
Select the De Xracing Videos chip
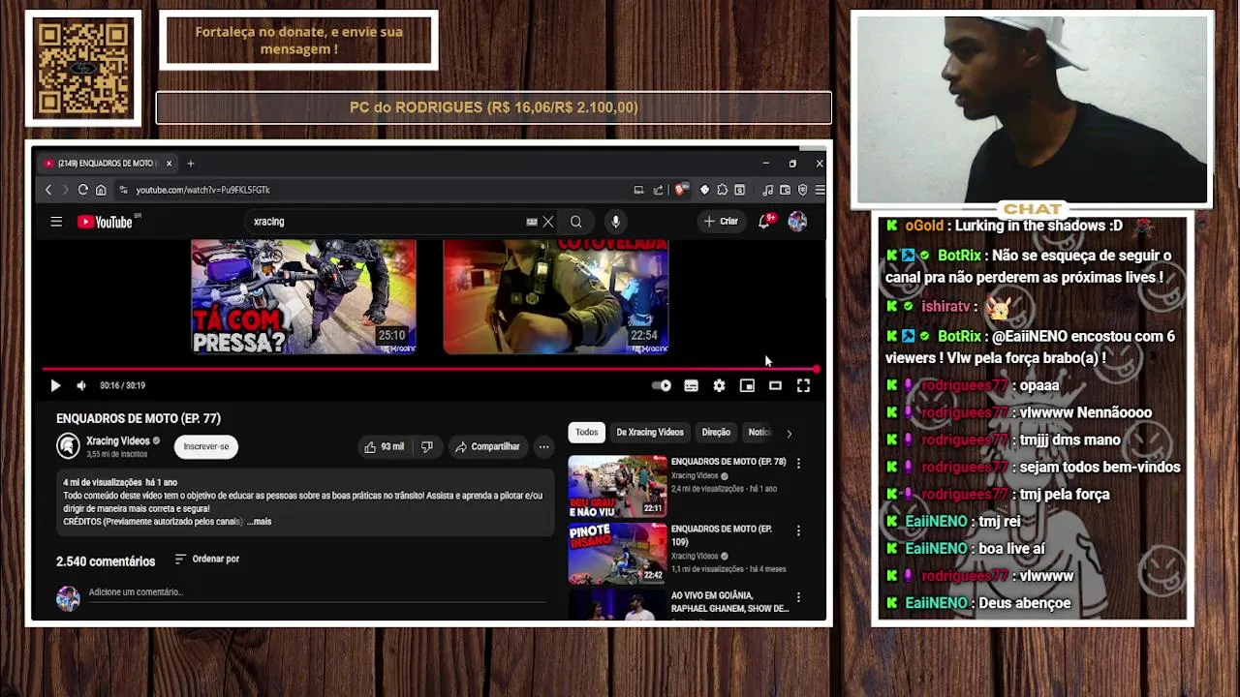(x=650, y=432)
